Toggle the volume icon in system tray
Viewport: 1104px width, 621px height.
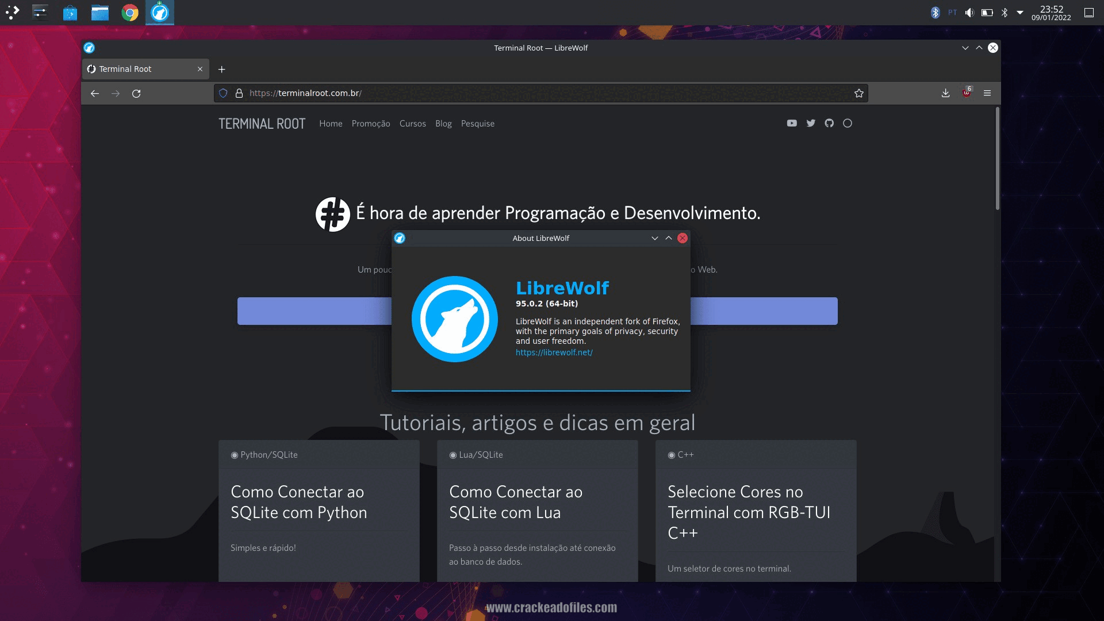[x=968, y=12]
